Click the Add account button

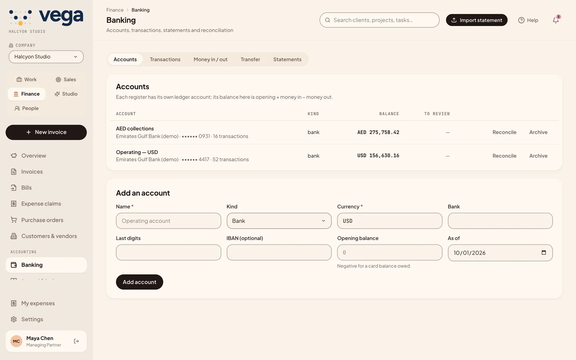coord(139,282)
